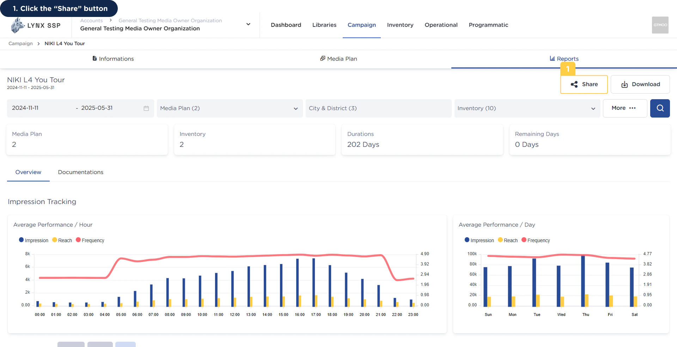Click the Lynx SSP wolf logo
This screenshot has height=347, width=677.
pos(18,25)
